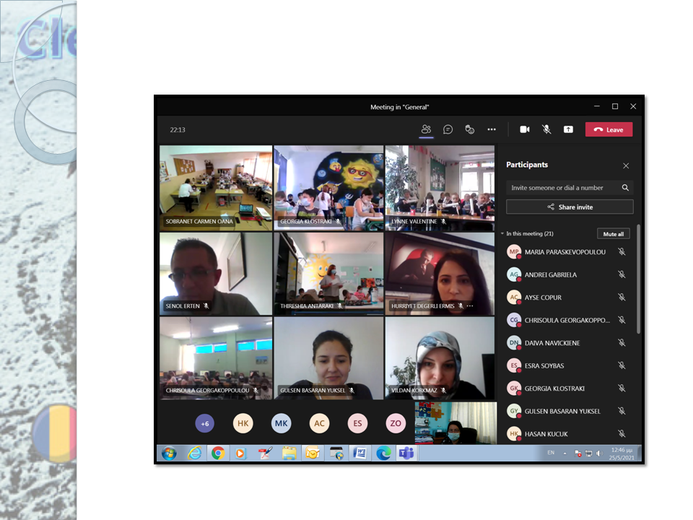693x520 pixels.
Task: Collapse the 'In this meeting (21)' section
Action: tap(502, 234)
